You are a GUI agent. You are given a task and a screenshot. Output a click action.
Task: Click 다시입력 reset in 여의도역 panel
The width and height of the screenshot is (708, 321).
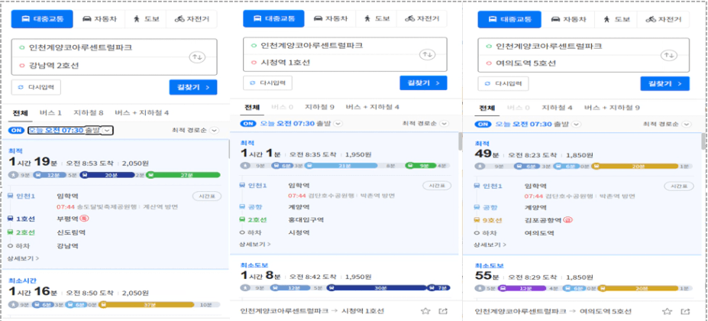click(x=503, y=83)
